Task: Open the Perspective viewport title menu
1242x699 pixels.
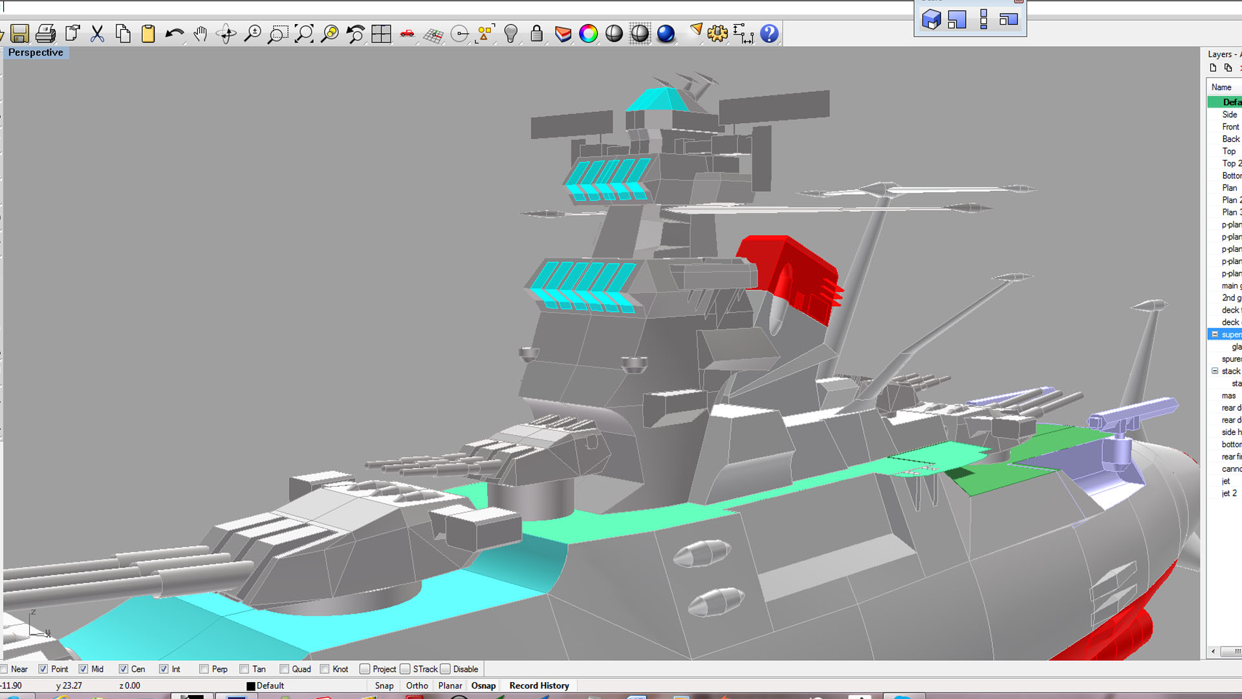Action: [x=36, y=52]
